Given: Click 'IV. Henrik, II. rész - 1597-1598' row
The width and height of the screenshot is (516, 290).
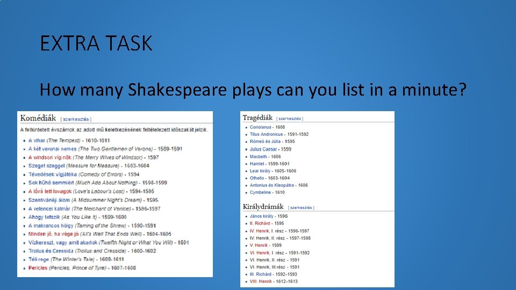Looking at the screenshot, I should point(280,238).
